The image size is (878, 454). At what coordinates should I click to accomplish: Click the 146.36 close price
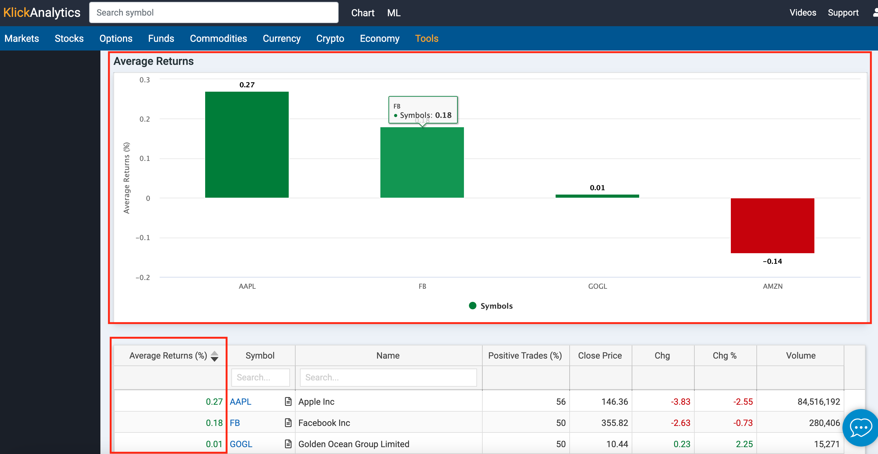(615, 402)
